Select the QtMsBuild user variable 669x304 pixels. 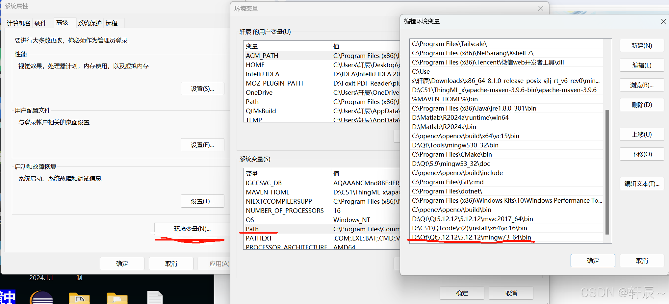[322, 111]
